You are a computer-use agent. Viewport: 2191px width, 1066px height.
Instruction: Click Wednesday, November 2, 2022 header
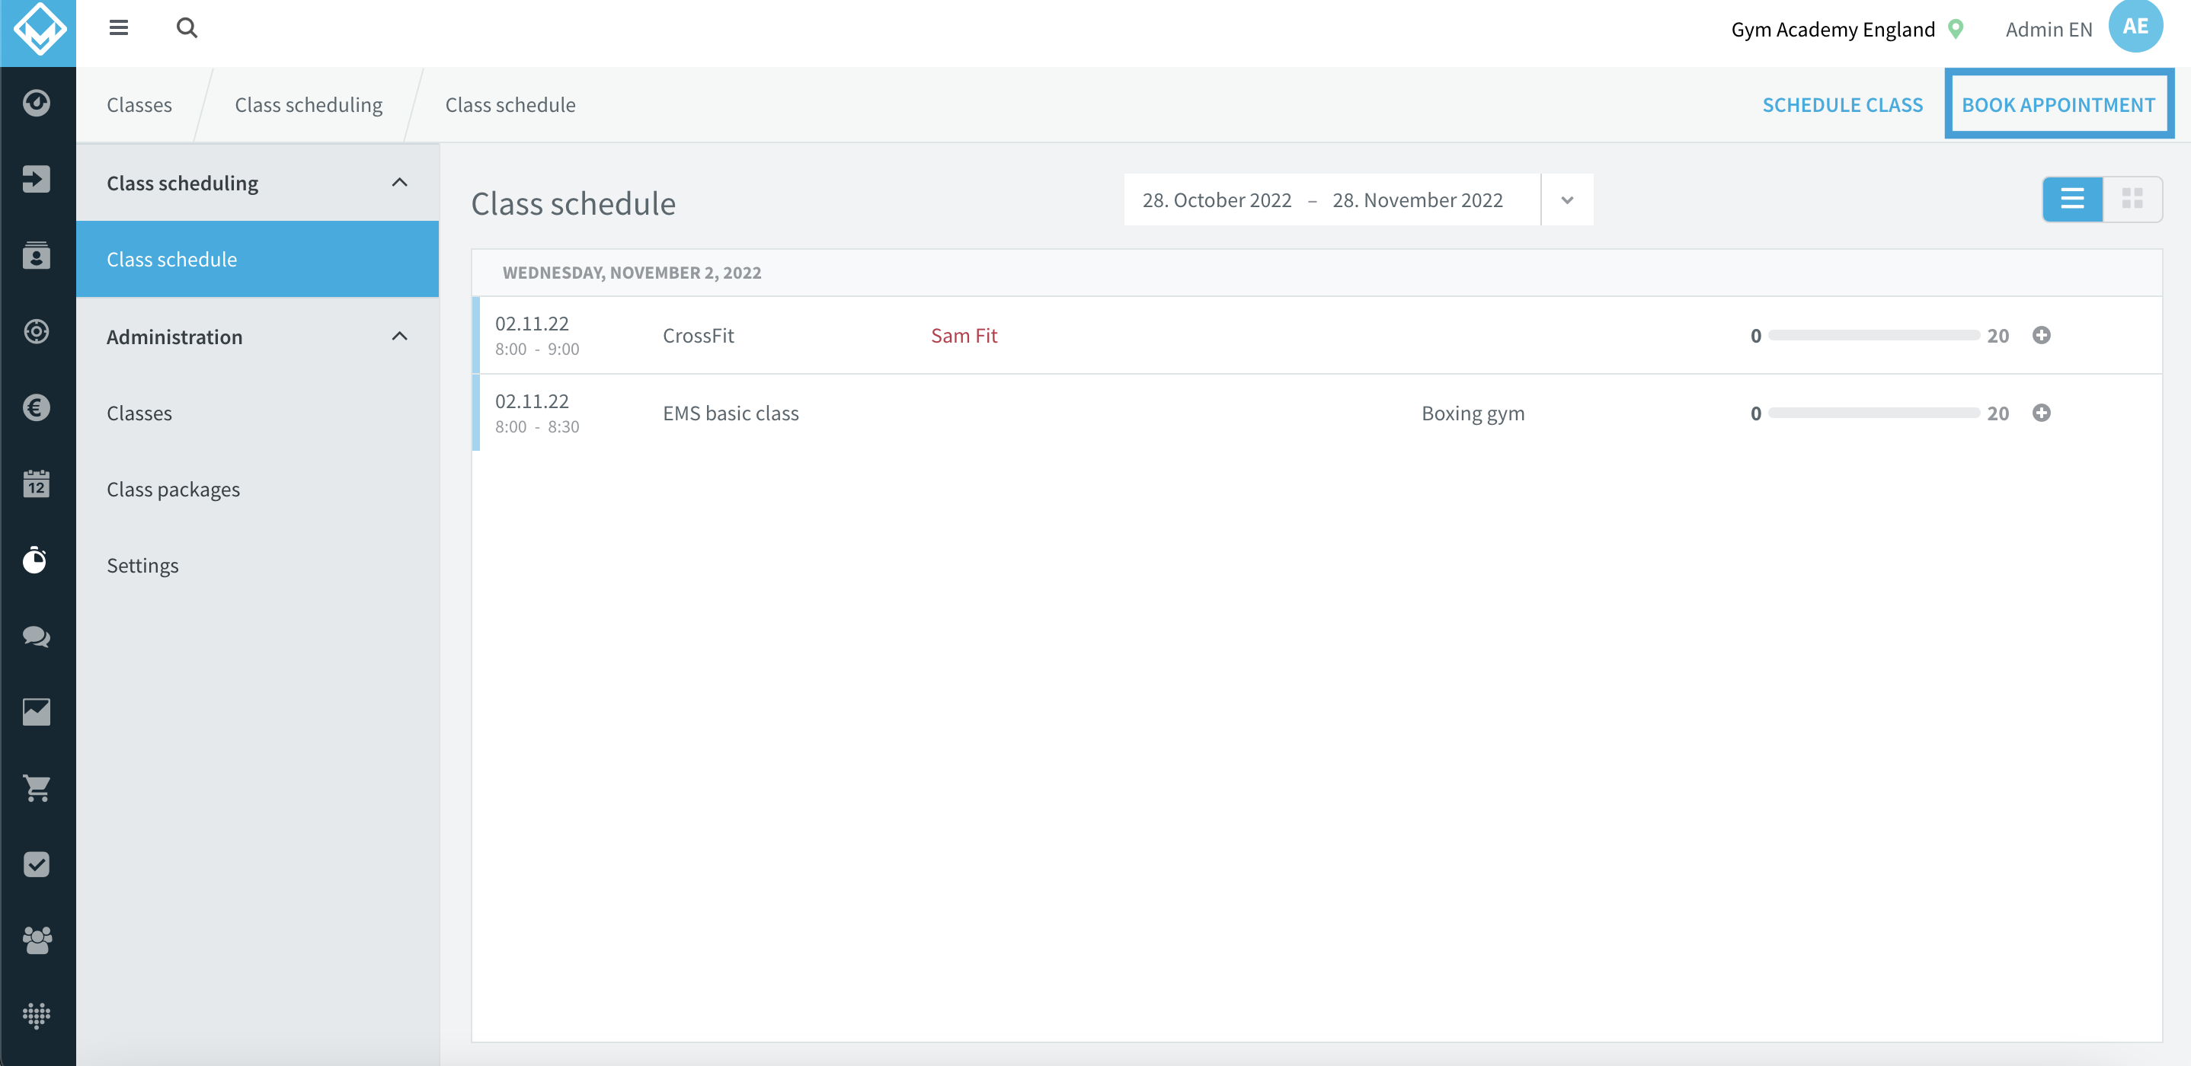pyautogui.click(x=631, y=273)
